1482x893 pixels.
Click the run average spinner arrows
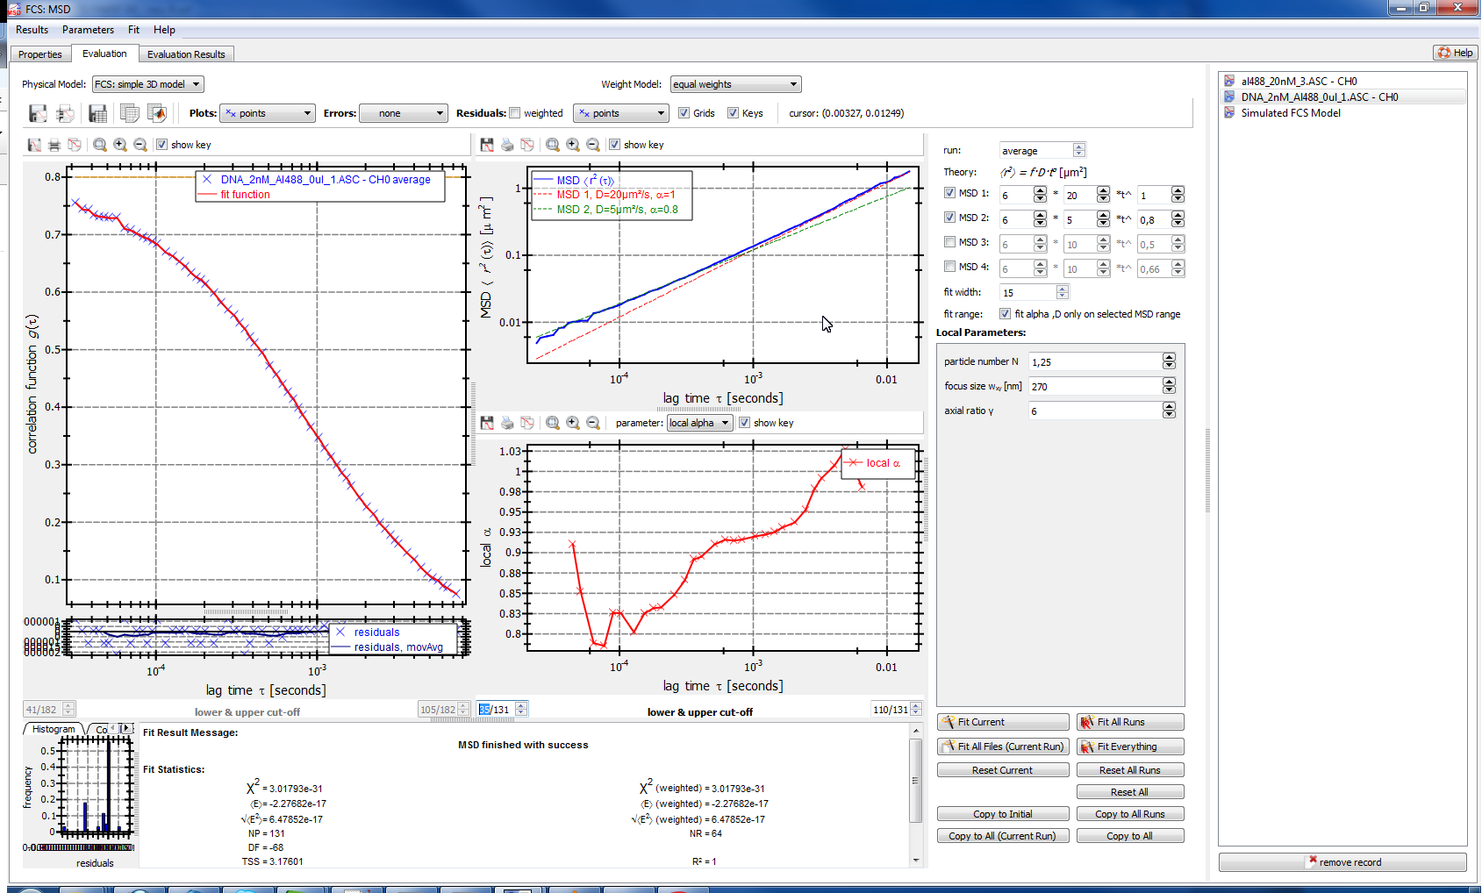coord(1079,151)
